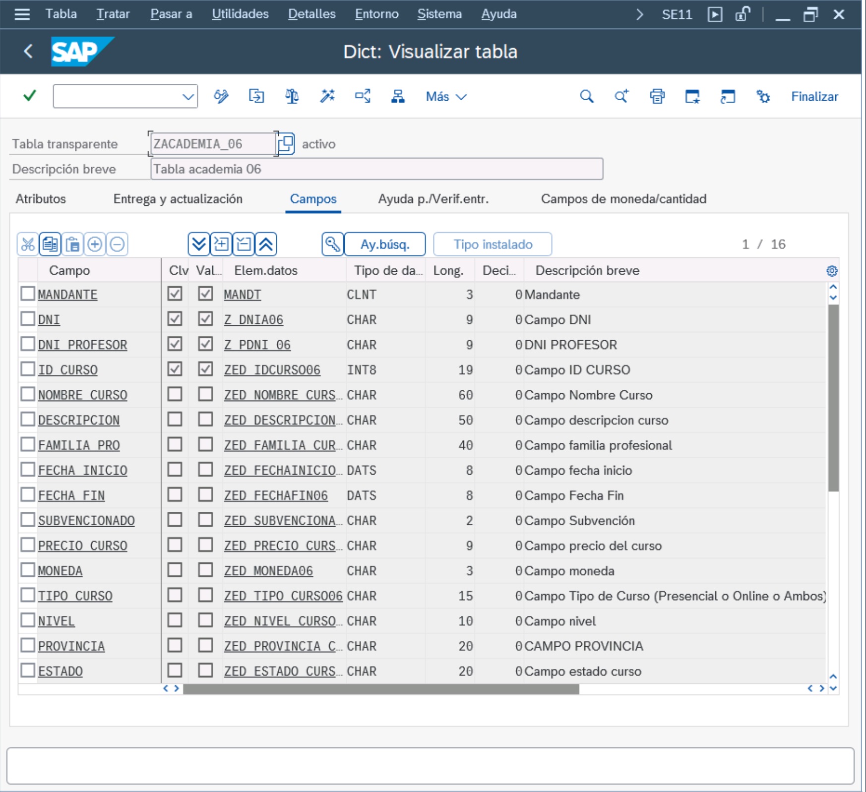Toggle row selector checkbox for MANDANTE
Image resolution: width=866 pixels, height=792 pixels.
(28, 294)
